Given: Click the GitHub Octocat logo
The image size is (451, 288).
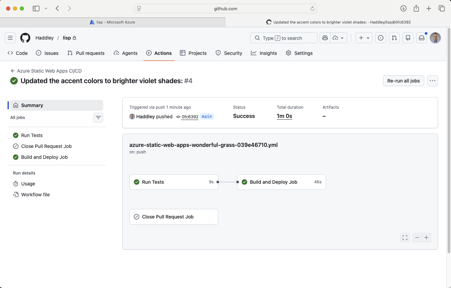Looking at the screenshot, I should 25,38.
